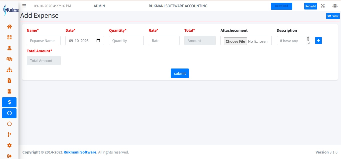Click the 'Add Expense' page heading
This screenshot has height=159, width=341.
[x=39, y=15]
